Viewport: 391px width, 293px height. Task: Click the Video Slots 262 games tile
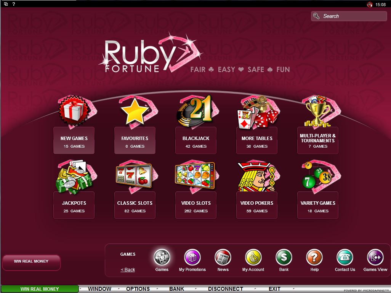196,205
